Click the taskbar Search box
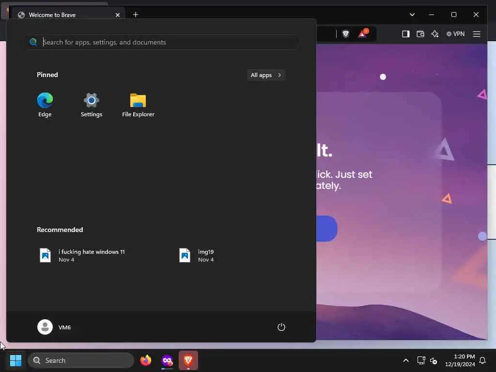The height and width of the screenshot is (372, 496). pyautogui.click(x=81, y=360)
